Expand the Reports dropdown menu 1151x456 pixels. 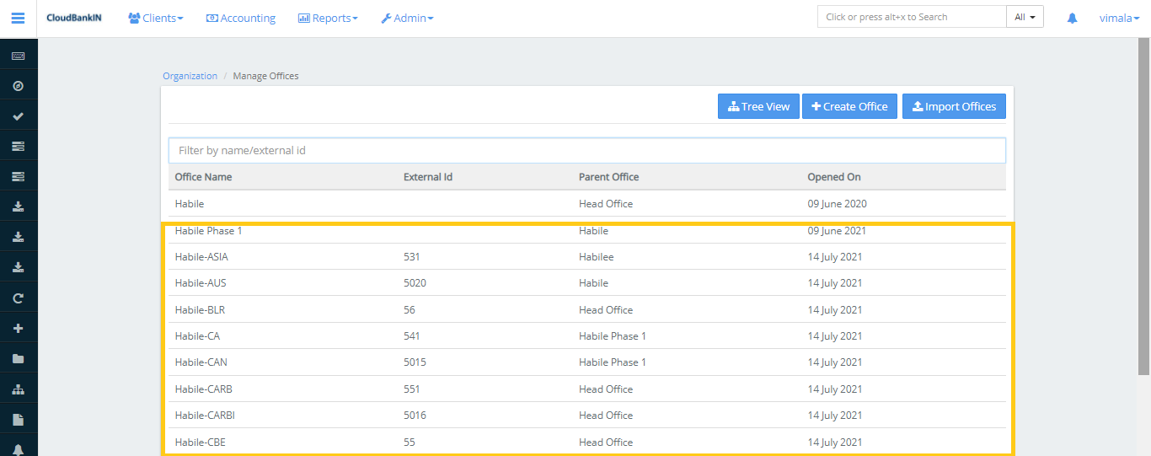328,18
